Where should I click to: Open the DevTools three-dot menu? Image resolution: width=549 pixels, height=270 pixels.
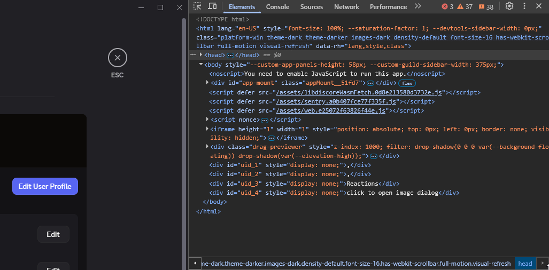(x=524, y=6)
